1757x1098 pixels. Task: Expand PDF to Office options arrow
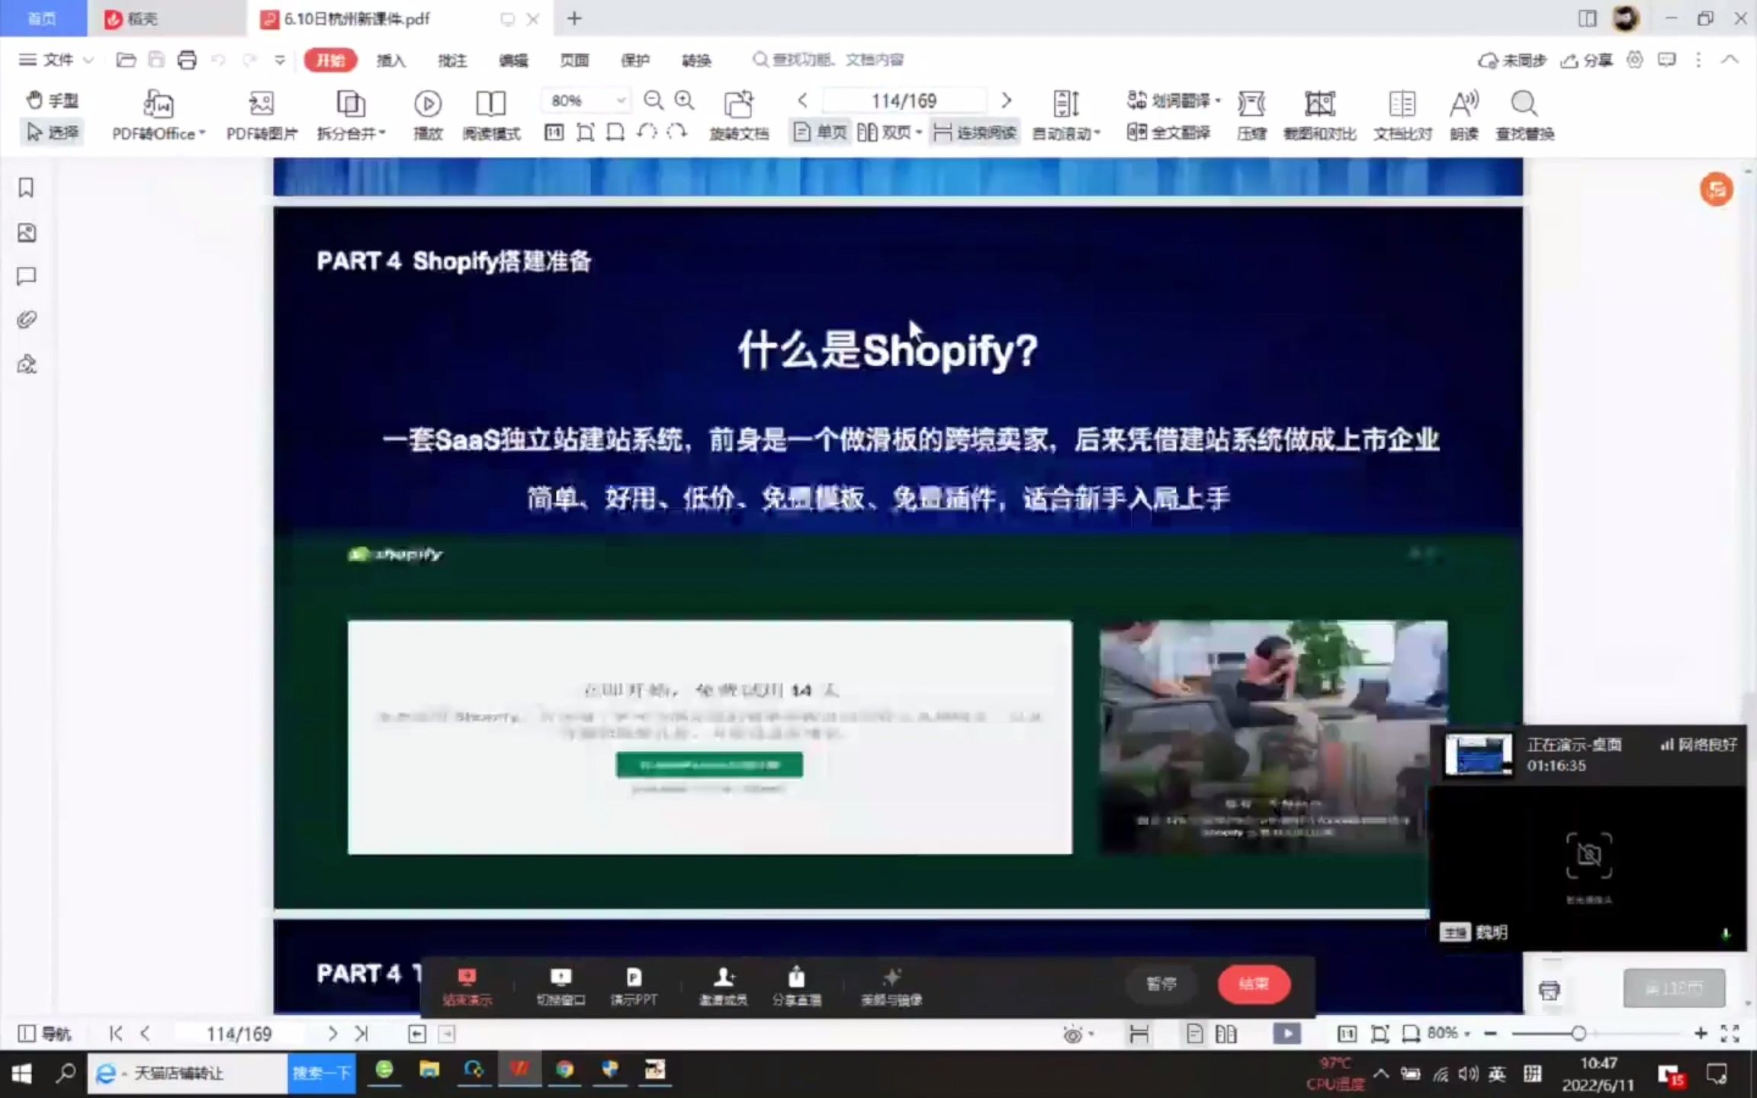tap(202, 133)
